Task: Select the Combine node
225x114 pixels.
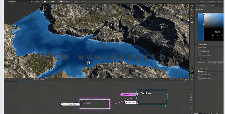Action: tap(152, 97)
